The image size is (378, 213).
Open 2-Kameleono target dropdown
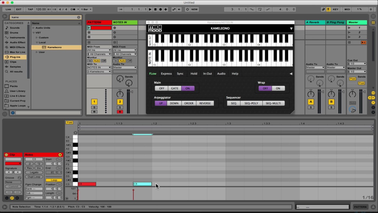click(99, 72)
